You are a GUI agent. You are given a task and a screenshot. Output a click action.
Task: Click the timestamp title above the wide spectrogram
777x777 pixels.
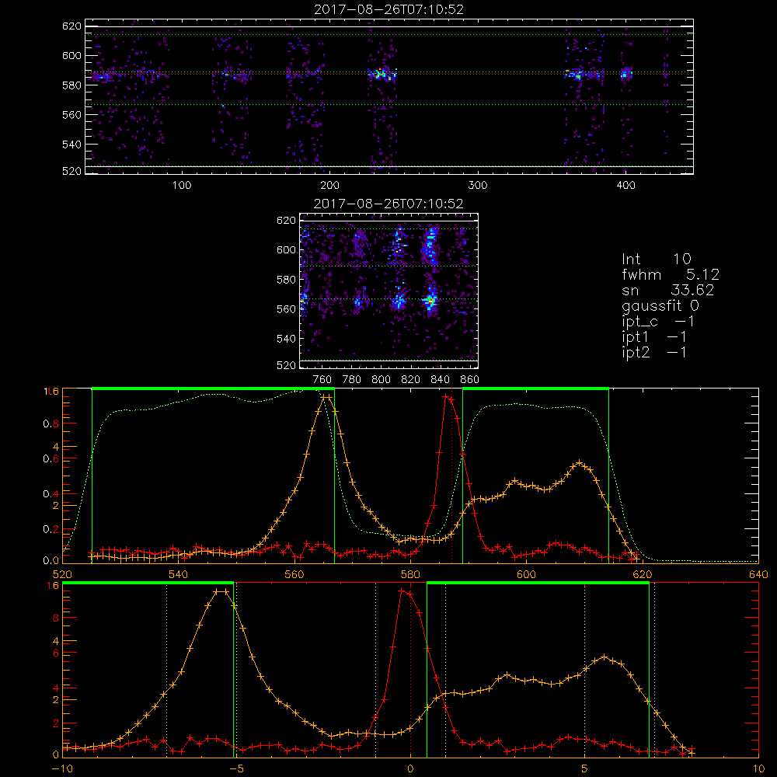click(x=388, y=9)
